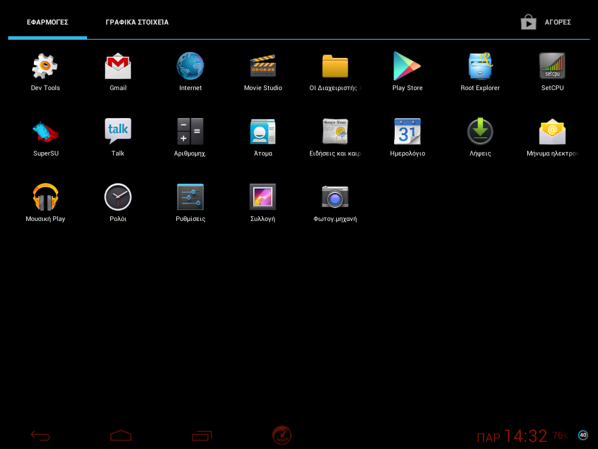
Task: Launch Movie Studio clapperboard app
Action: tap(263, 66)
